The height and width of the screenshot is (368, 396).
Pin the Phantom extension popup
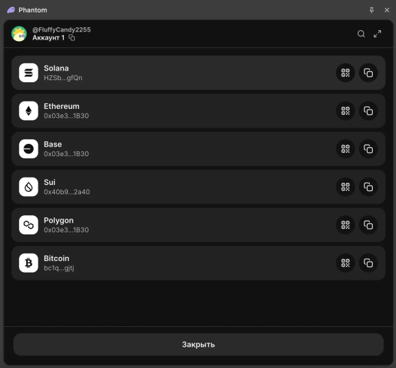(x=371, y=10)
